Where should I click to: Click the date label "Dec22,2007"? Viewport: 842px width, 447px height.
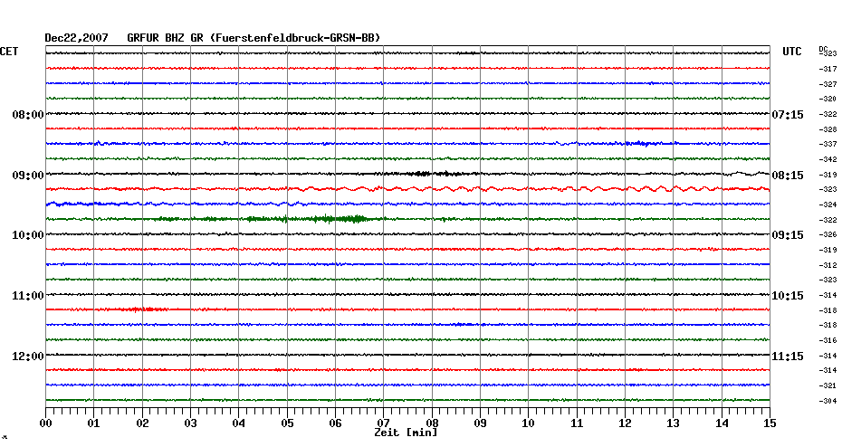click(76, 38)
